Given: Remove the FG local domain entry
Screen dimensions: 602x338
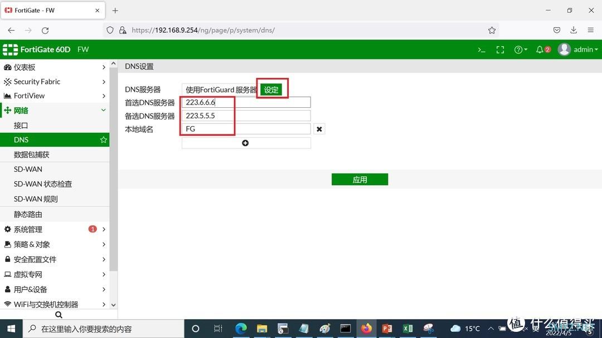Looking at the screenshot, I should [319, 129].
